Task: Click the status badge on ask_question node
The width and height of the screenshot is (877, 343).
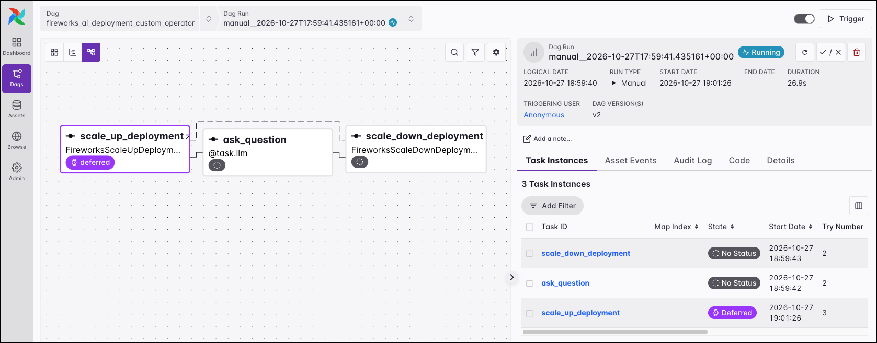Action: [x=217, y=165]
